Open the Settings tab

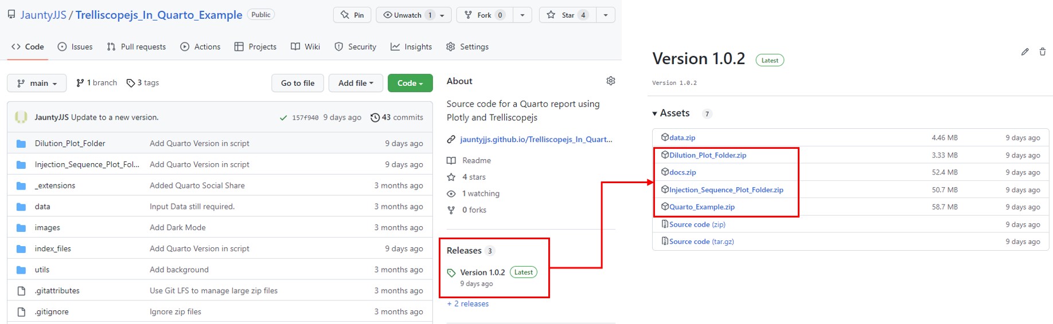467,47
